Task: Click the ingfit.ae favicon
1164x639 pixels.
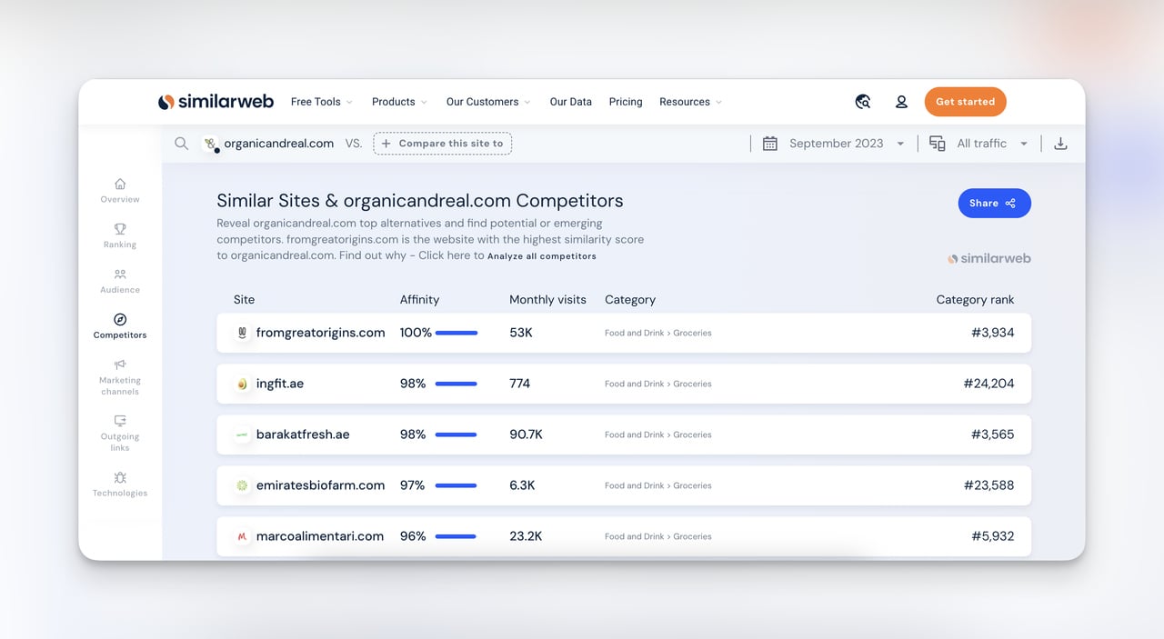Action: [x=242, y=384]
